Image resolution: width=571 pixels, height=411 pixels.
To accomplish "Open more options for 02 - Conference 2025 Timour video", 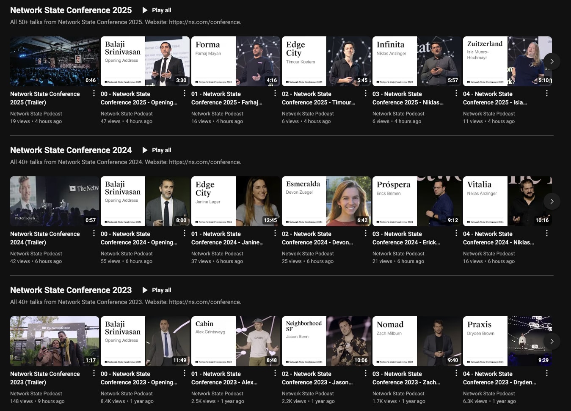I will coord(366,93).
